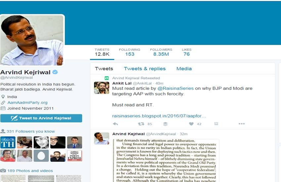Open the newspaper clipping image in Kejriwal's tweet
Viewport: 281px width, 182px height.
pyautogui.click(x=166, y=160)
